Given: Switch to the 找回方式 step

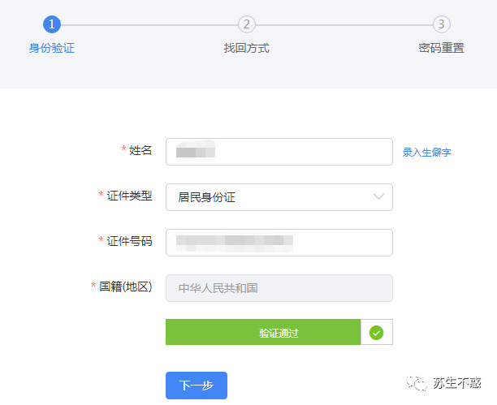Looking at the screenshot, I should pos(247,48).
